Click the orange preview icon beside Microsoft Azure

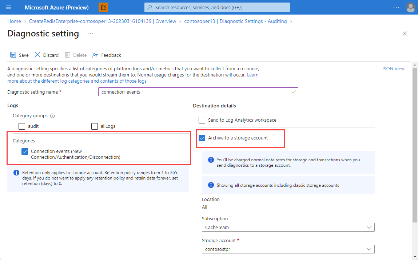coord(103,7)
